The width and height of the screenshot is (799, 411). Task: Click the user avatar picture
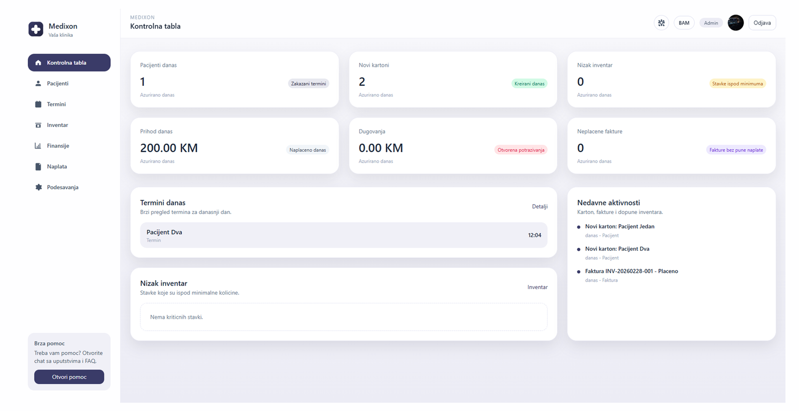tap(736, 23)
